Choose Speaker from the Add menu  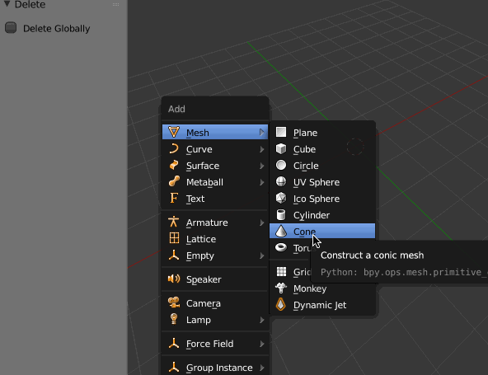pyautogui.click(x=215, y=279)
